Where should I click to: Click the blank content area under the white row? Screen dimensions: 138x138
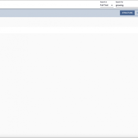tap(69, 85)
